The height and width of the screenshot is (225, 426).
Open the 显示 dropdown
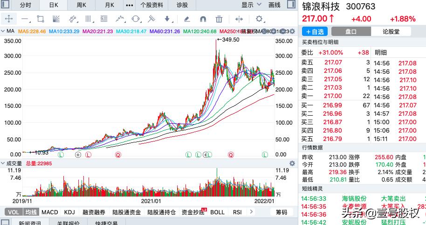click(251, 5)
